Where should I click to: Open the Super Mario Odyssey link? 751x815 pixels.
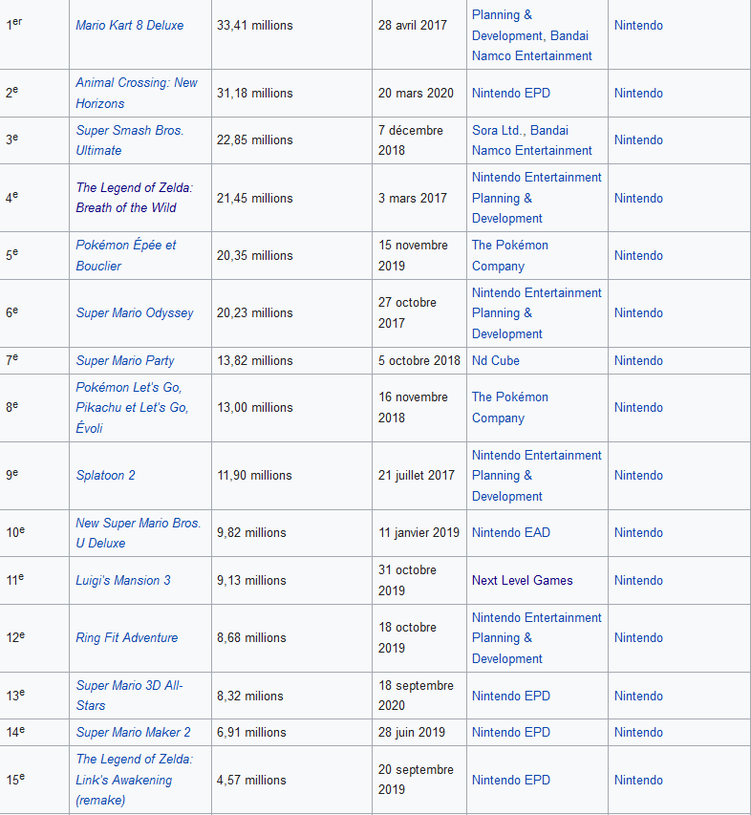(x=134, y=312)
